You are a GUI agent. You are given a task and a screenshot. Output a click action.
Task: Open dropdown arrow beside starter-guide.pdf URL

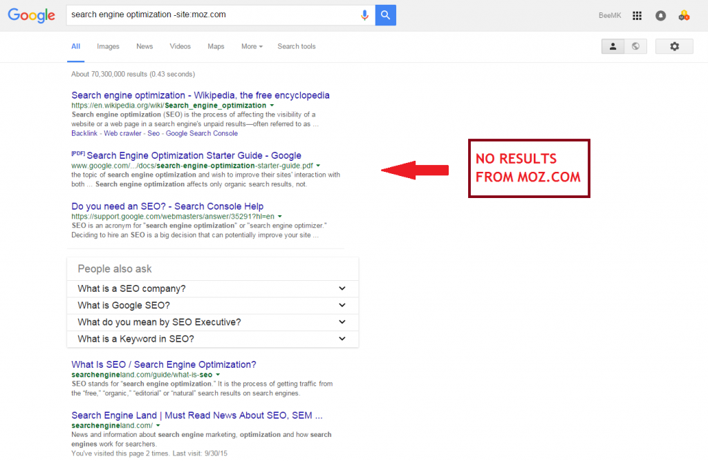click(318, 166)
